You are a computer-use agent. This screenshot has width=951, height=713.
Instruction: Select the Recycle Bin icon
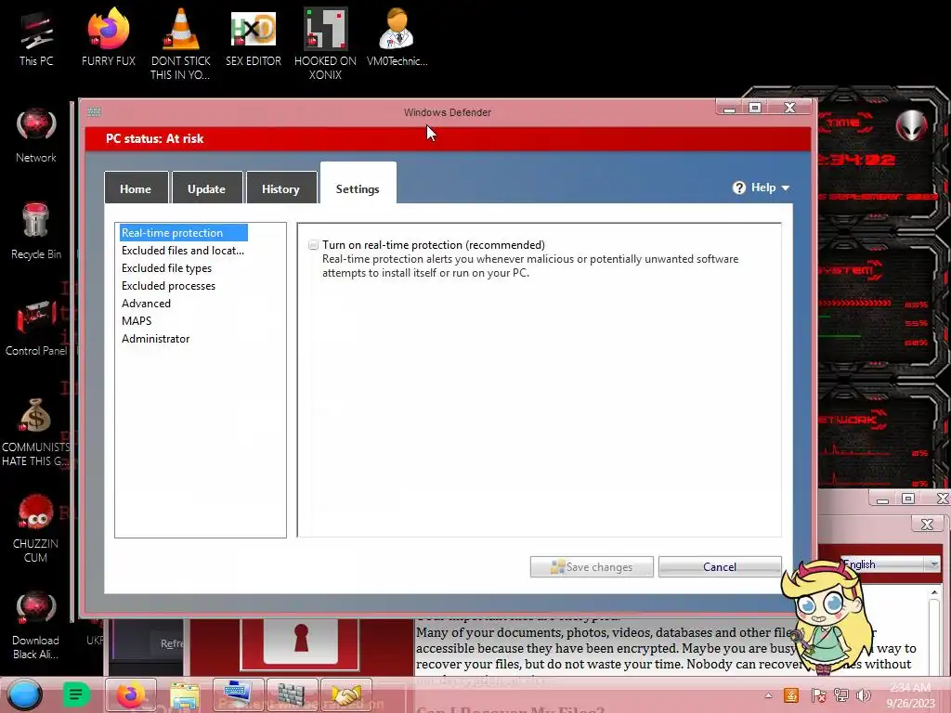click(x=36, y=232)
